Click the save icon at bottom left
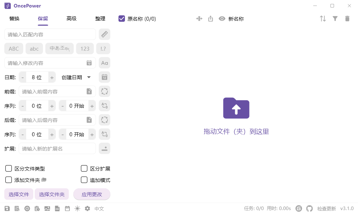The width and height of the screenshot is (358, 214). coord(7,208)
